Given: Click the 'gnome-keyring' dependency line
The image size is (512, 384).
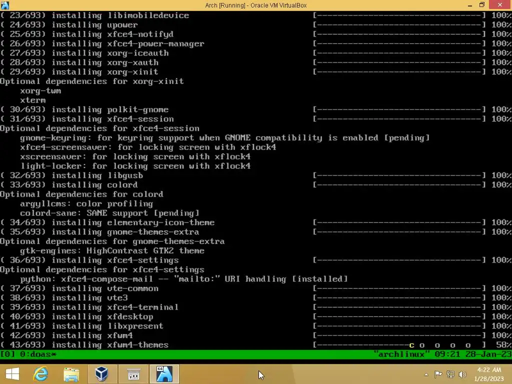Looking at the screenshot, I should [x=225, y=138].
